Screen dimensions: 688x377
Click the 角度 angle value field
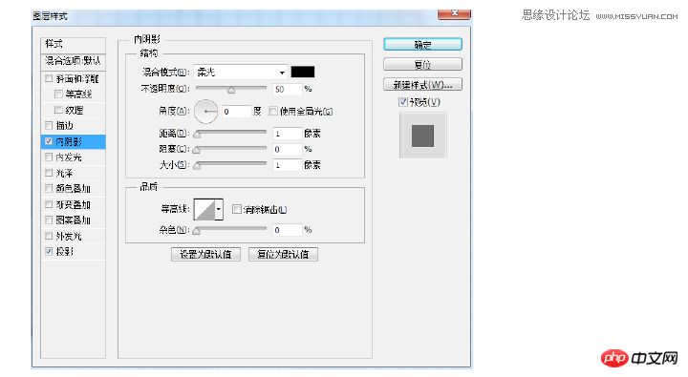coord(237,112)
